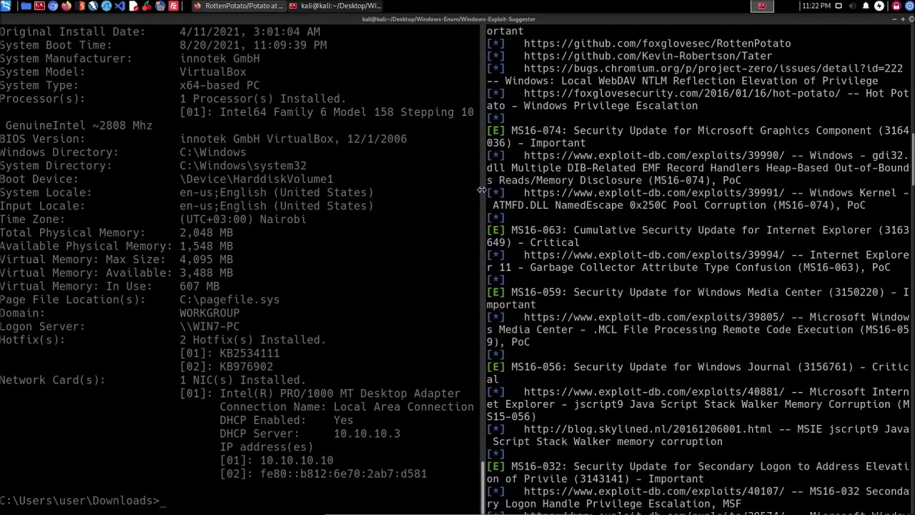Click the \Device\HarddiskVolume1 boot device

tap(256, 180)
